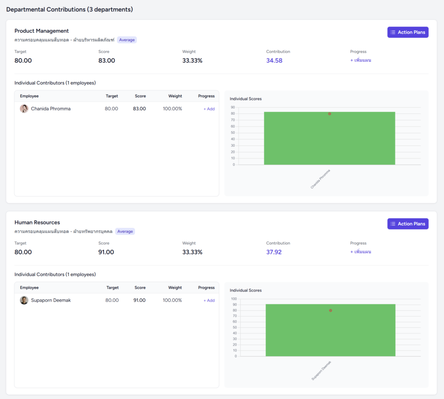Add progress for Supaporn Deemak
The image size is (444, 399).
[x=209, y=300]
